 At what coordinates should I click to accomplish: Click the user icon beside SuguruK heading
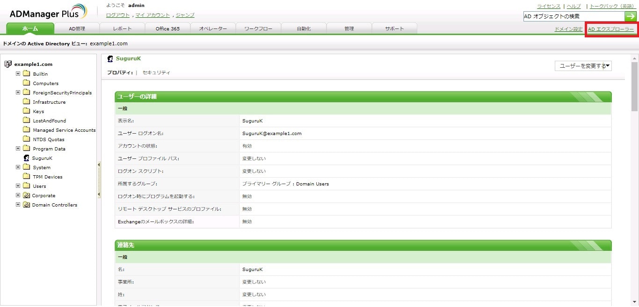point(110,59)
